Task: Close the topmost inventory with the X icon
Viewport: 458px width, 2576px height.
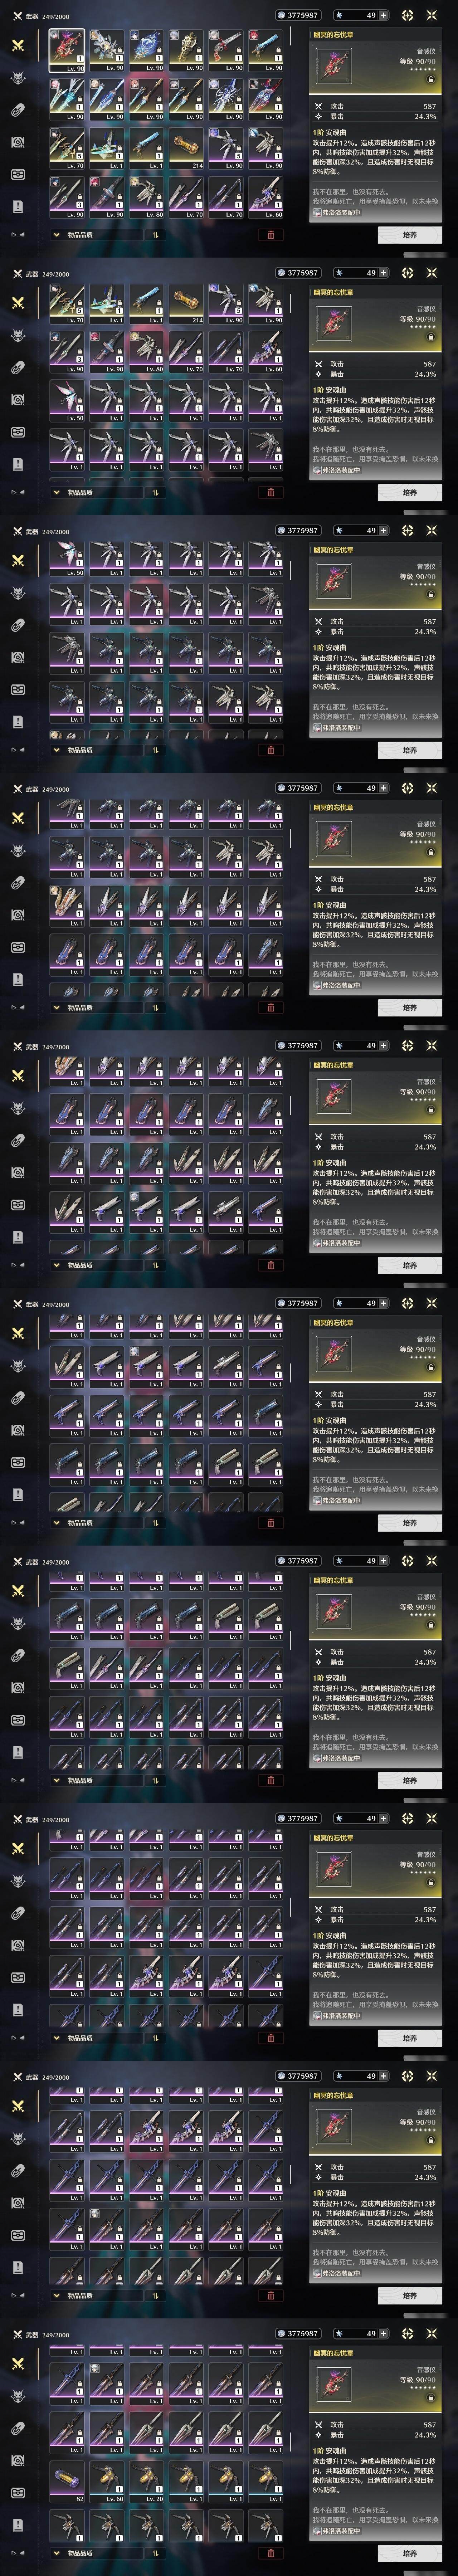Action: tap(432, 15)
